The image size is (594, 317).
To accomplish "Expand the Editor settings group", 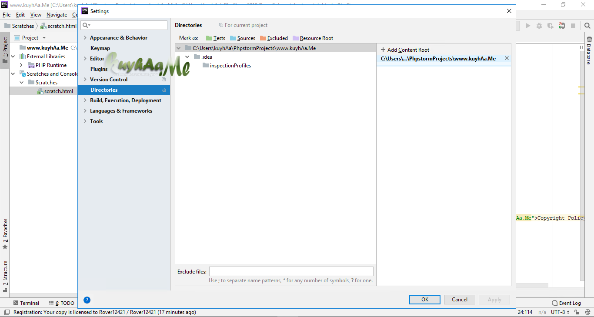I will 85,59.
